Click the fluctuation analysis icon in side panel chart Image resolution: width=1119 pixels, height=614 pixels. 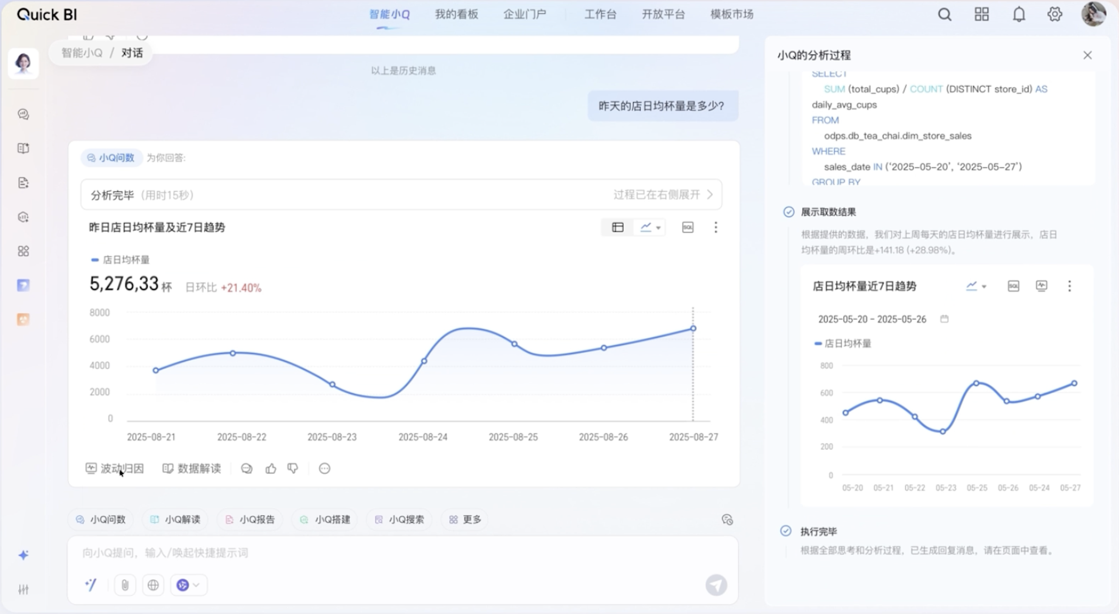pyautogui.click(x=1042, y=286)
